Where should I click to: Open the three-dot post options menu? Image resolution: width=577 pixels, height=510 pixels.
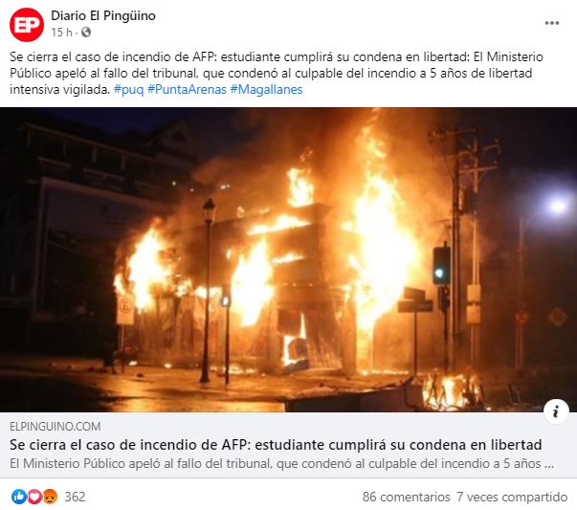pos(551,23)
